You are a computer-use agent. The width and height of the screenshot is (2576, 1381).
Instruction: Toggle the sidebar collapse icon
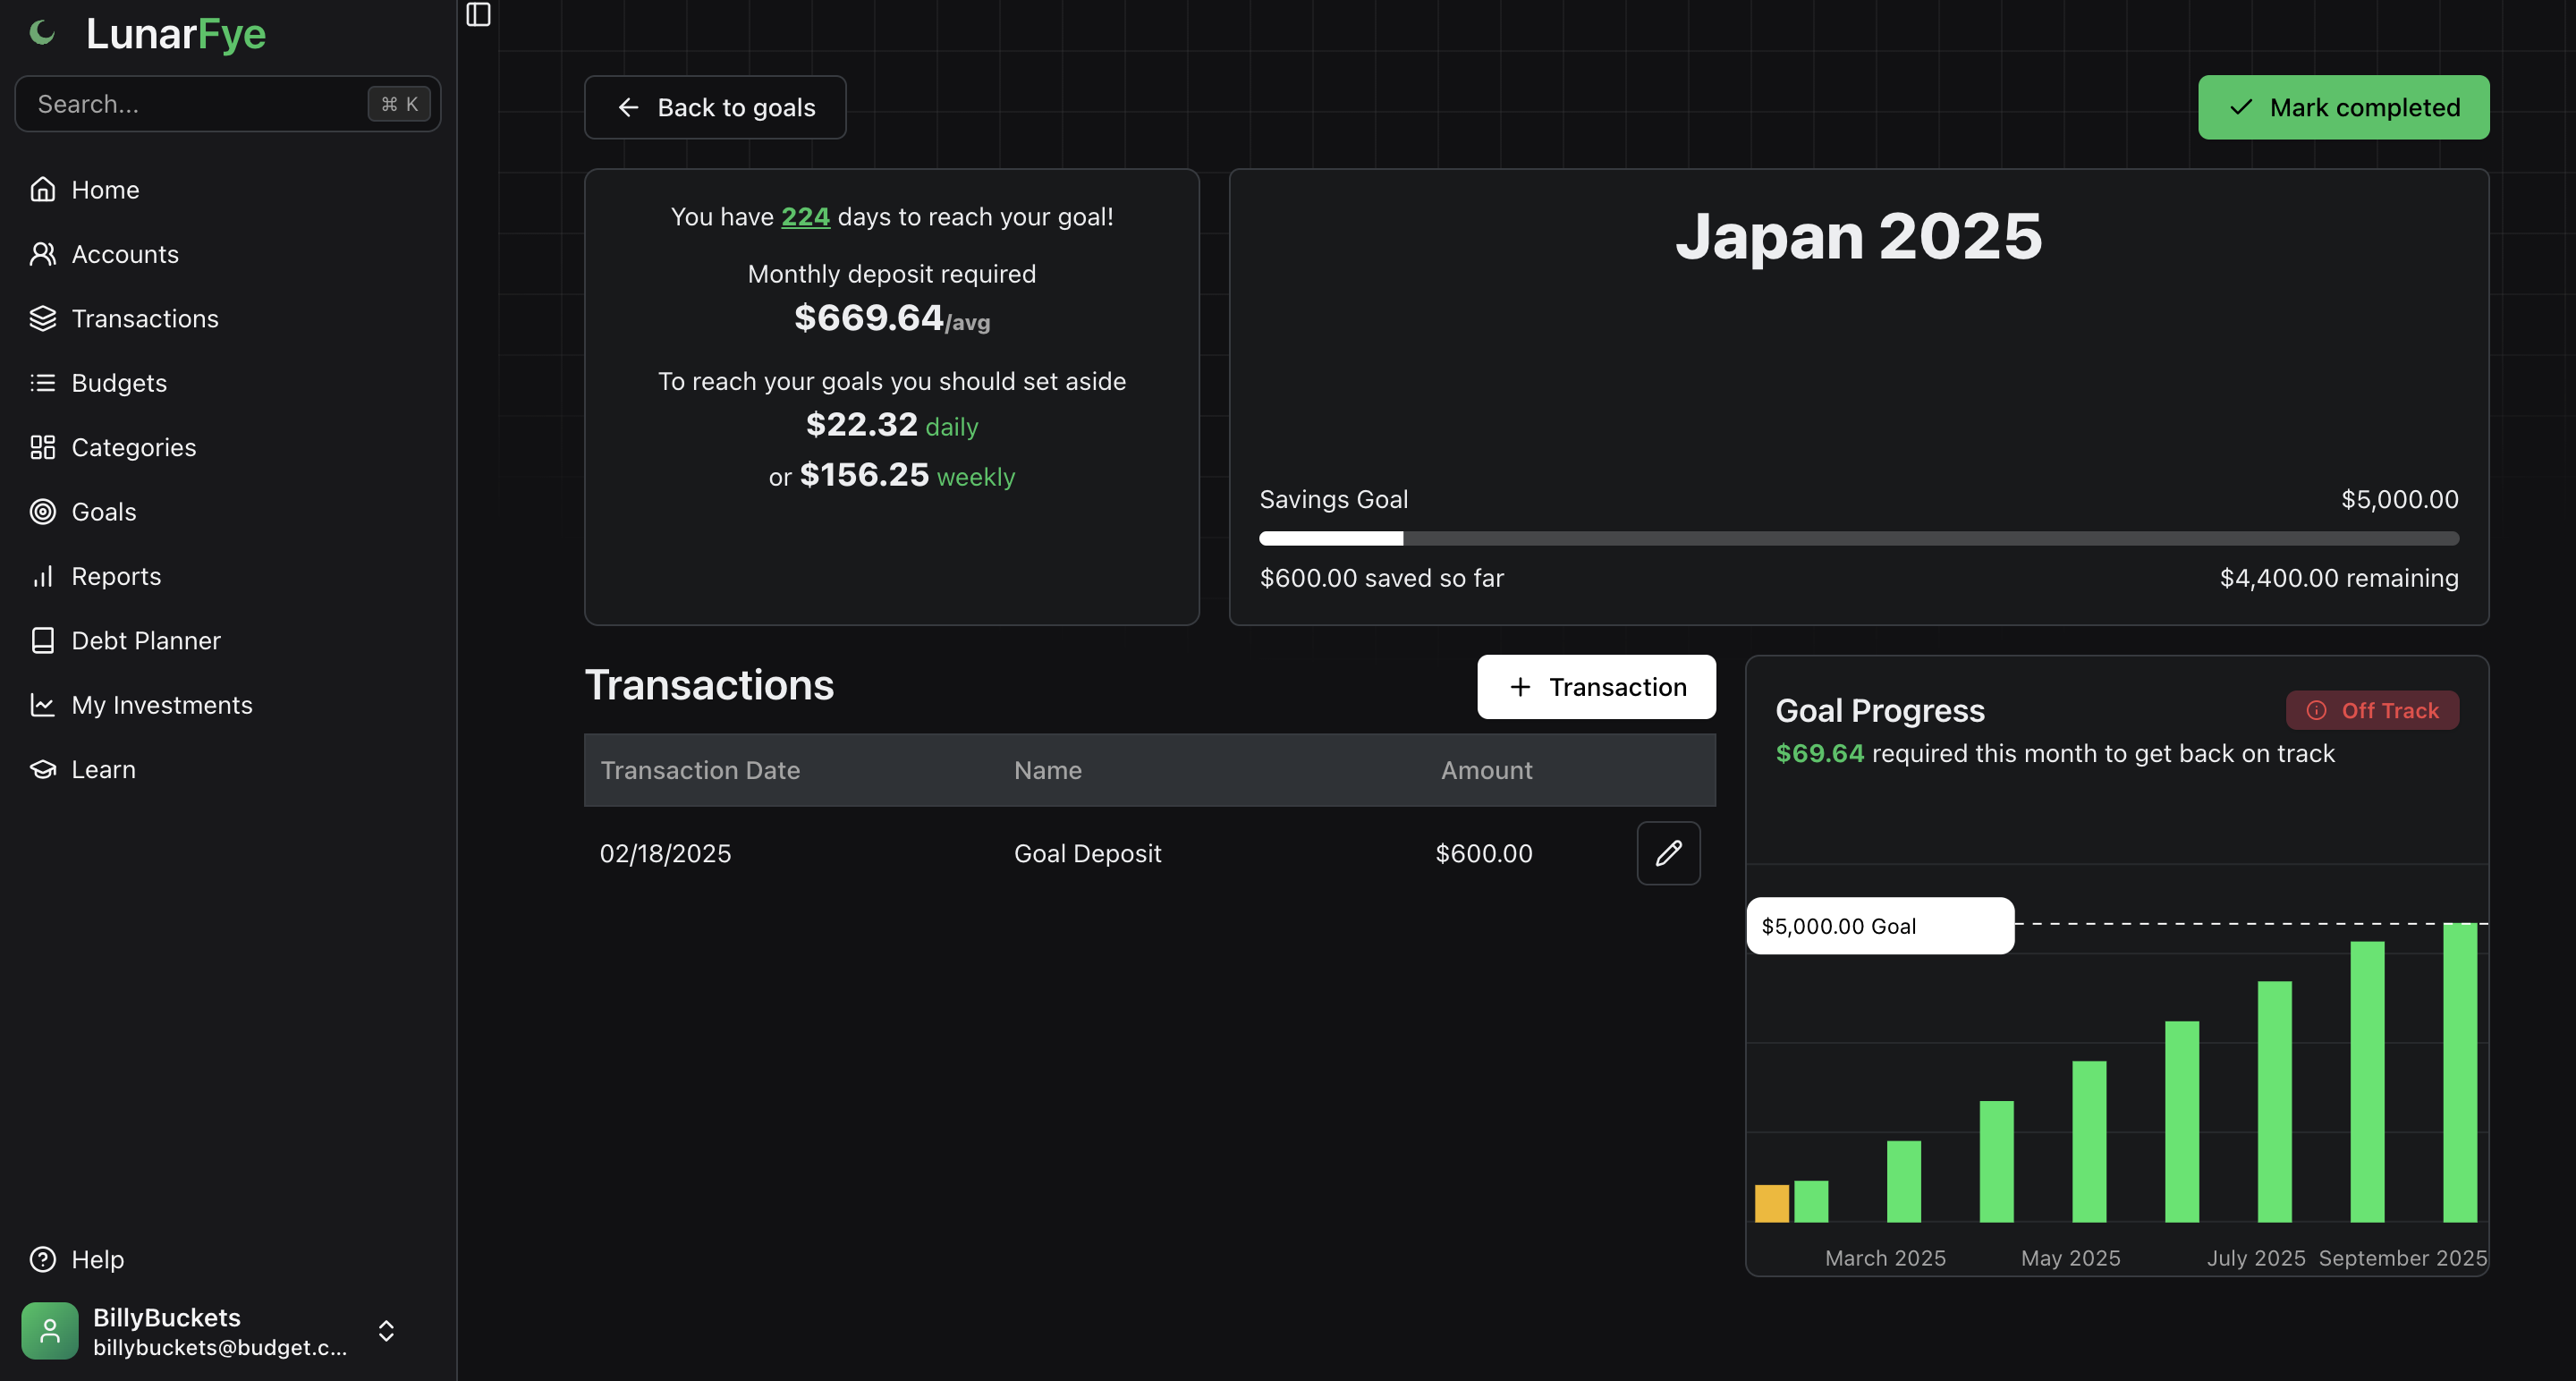point(478,14)
